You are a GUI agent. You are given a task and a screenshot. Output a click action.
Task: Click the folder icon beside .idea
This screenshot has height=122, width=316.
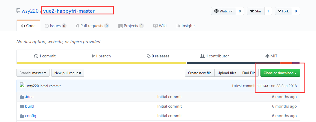pyautogui.click(x=22, y=97)
